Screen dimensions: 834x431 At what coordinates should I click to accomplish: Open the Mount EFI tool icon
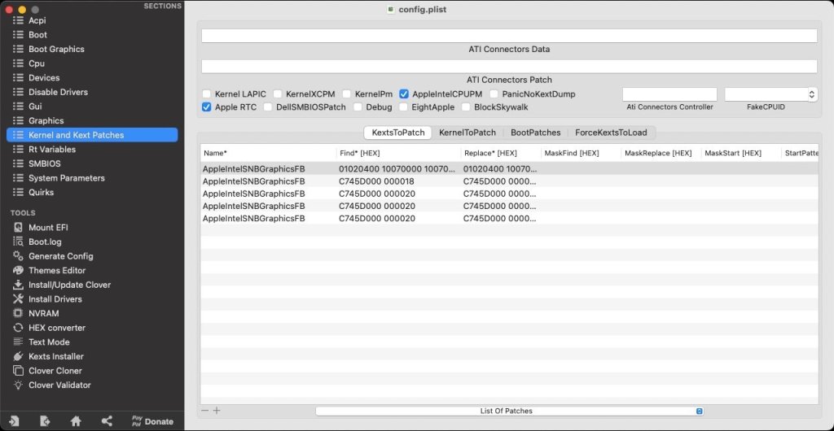point(18,228)
